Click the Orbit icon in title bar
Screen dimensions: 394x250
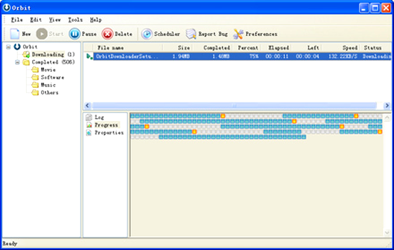pos(6,7)
